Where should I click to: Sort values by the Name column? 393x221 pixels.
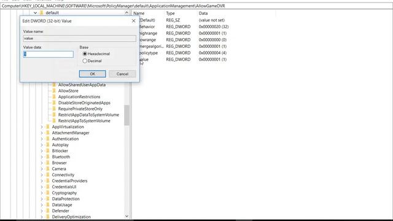click(x=139, y=14)
